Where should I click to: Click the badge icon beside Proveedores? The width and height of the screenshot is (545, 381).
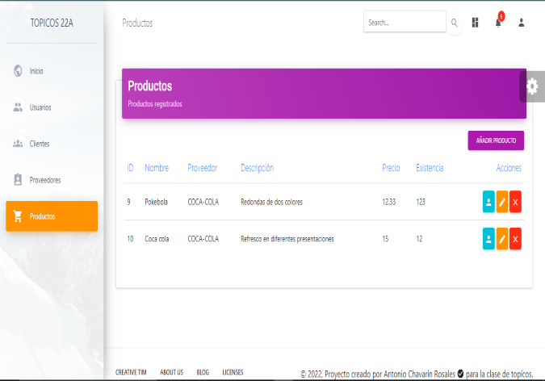18,180
